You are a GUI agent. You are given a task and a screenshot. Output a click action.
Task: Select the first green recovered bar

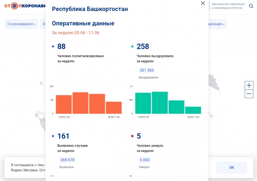[143, 103]
